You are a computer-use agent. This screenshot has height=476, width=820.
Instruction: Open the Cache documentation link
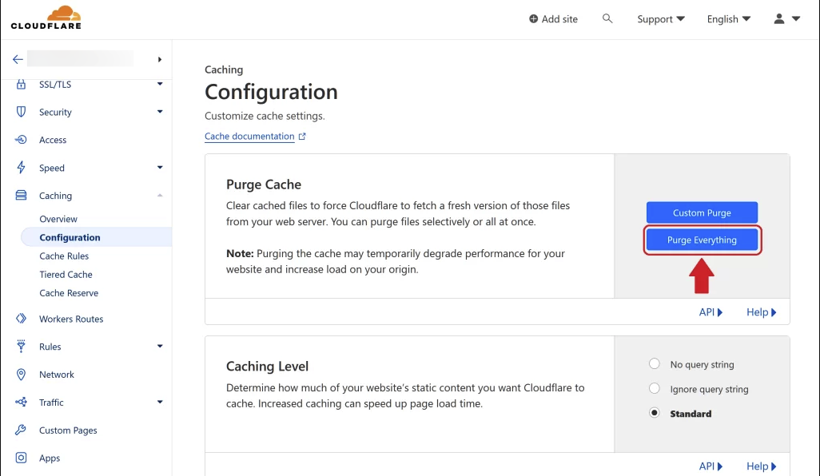click(x=250, y=136)
